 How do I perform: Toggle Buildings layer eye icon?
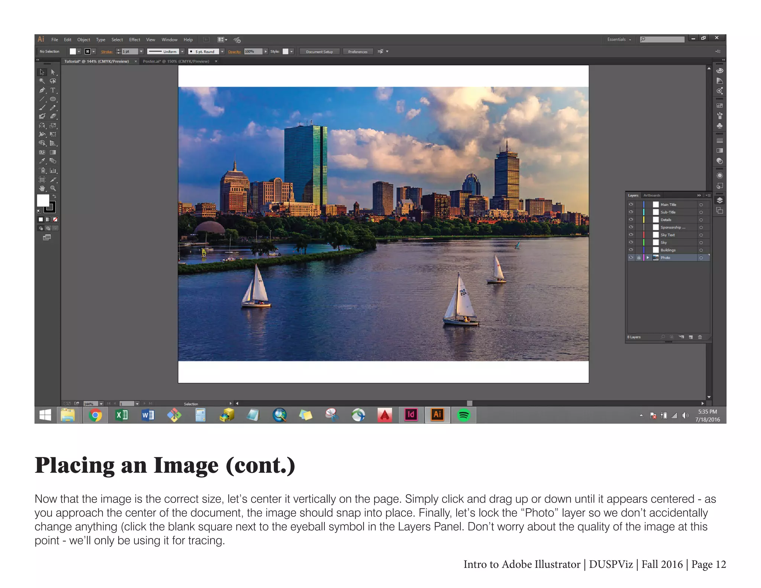(x=631, y=250)
